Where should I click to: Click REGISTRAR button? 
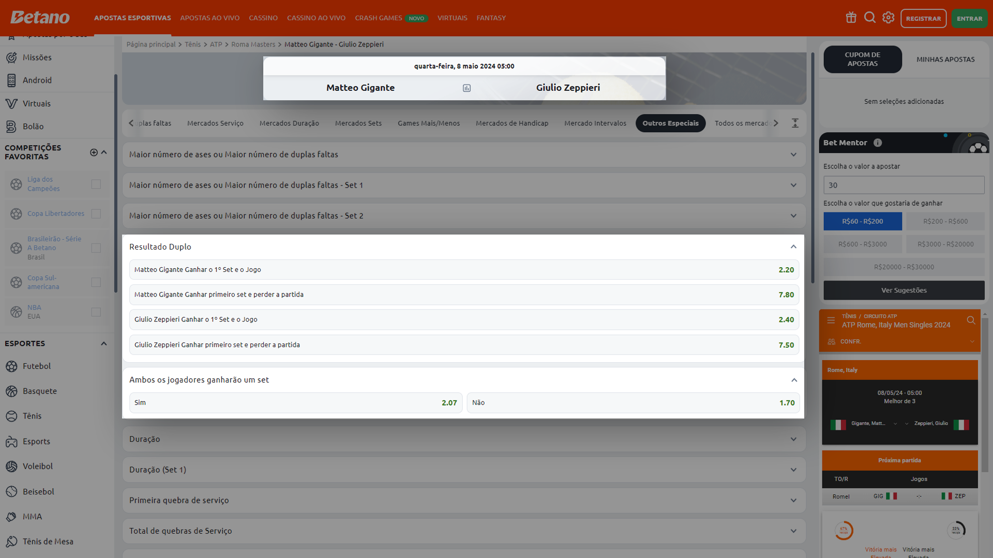click(x=923, y=19)
